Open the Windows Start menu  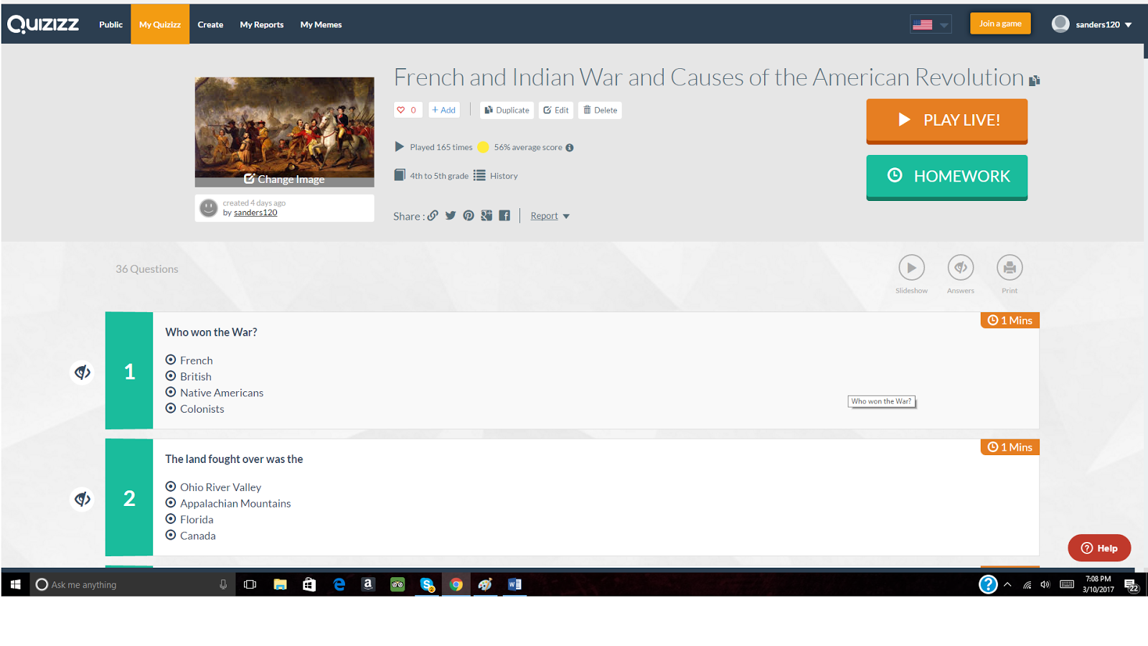point(16,584)
